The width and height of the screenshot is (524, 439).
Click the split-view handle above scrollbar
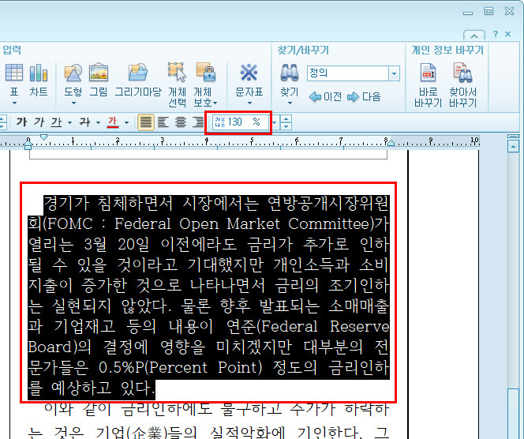[513, 137]
